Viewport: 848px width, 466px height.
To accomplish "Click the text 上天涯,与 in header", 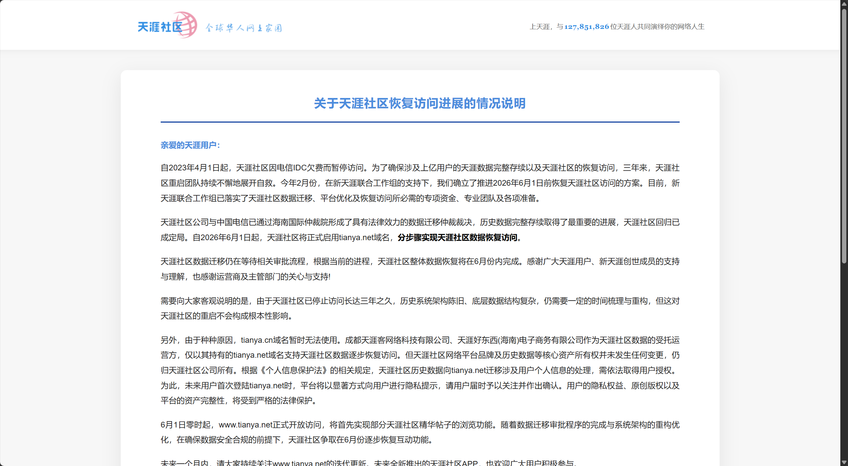I will [x=546, y=27].
